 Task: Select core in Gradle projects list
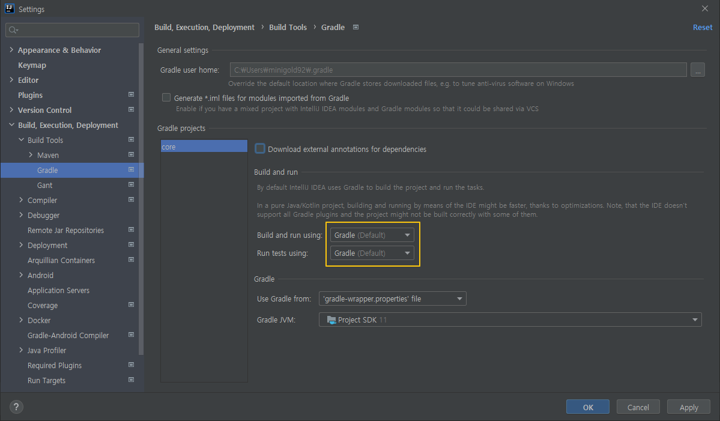pos(204,147)
